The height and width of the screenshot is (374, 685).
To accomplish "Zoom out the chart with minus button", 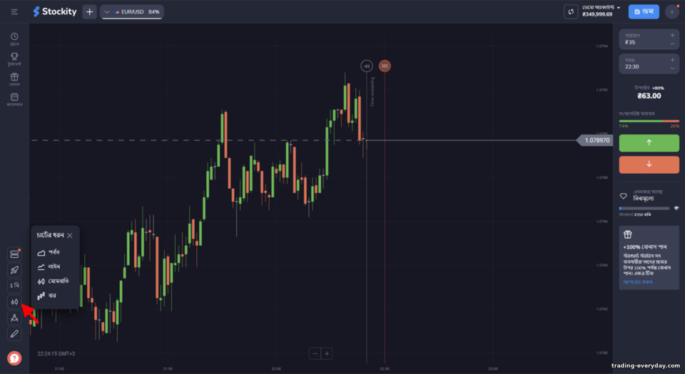I will click(315, 353).
